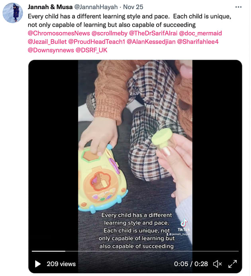Open the @ChromosomesNews mention
Screen dimensions: 251x276
59,33
